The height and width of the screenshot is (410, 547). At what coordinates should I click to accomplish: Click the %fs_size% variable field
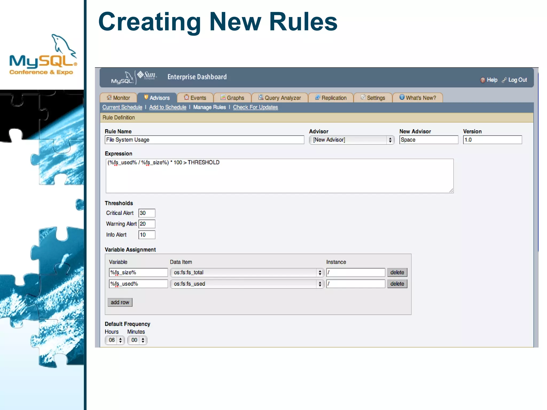pos(138,273)
